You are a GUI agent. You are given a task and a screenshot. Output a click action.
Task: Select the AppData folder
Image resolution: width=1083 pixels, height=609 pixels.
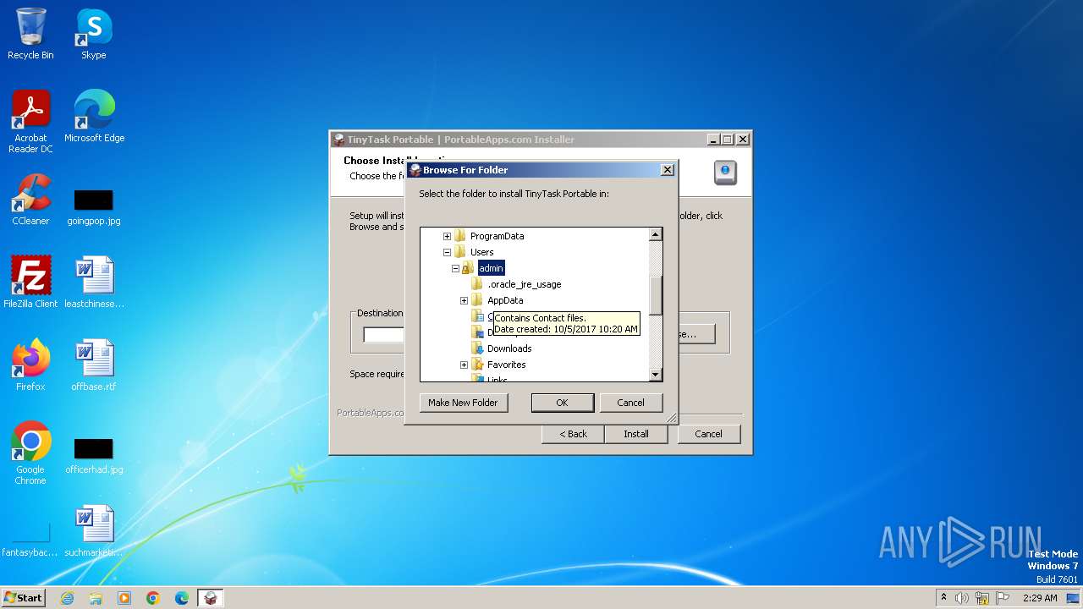(505, 300)
